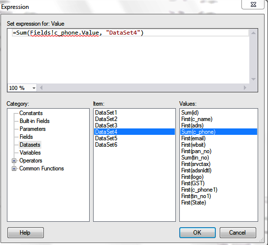Choose DataSet4 in Item list
Screen dimensions: 268x245
(x=134, y=132)
